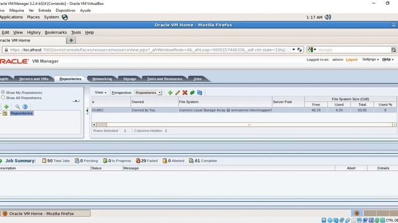Open the Help dropdown in the Oracle header

click(x=387, y=59)
